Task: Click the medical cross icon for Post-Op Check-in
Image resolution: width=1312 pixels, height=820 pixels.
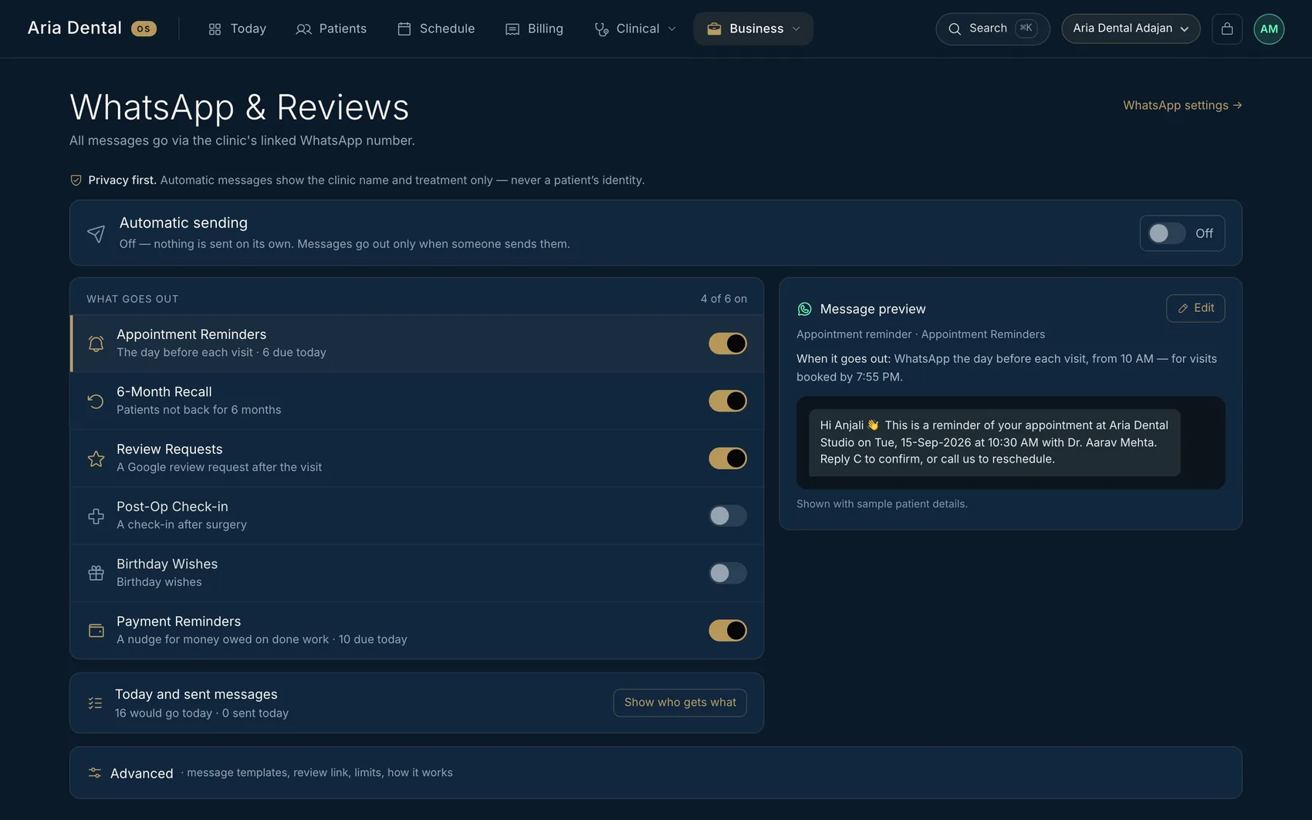Action: pos(96,516)
